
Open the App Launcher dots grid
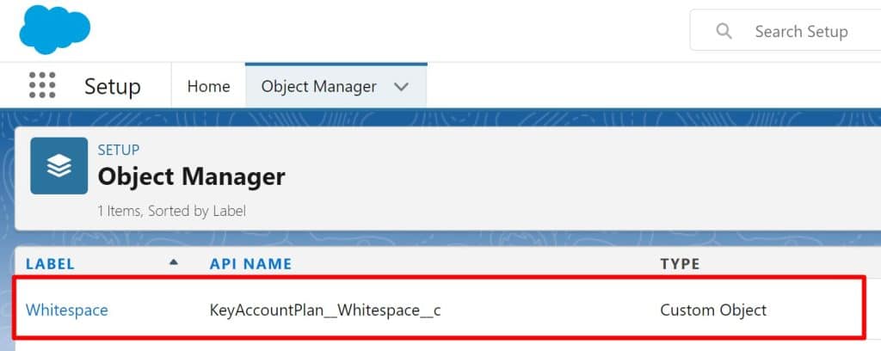click(42, 86)
